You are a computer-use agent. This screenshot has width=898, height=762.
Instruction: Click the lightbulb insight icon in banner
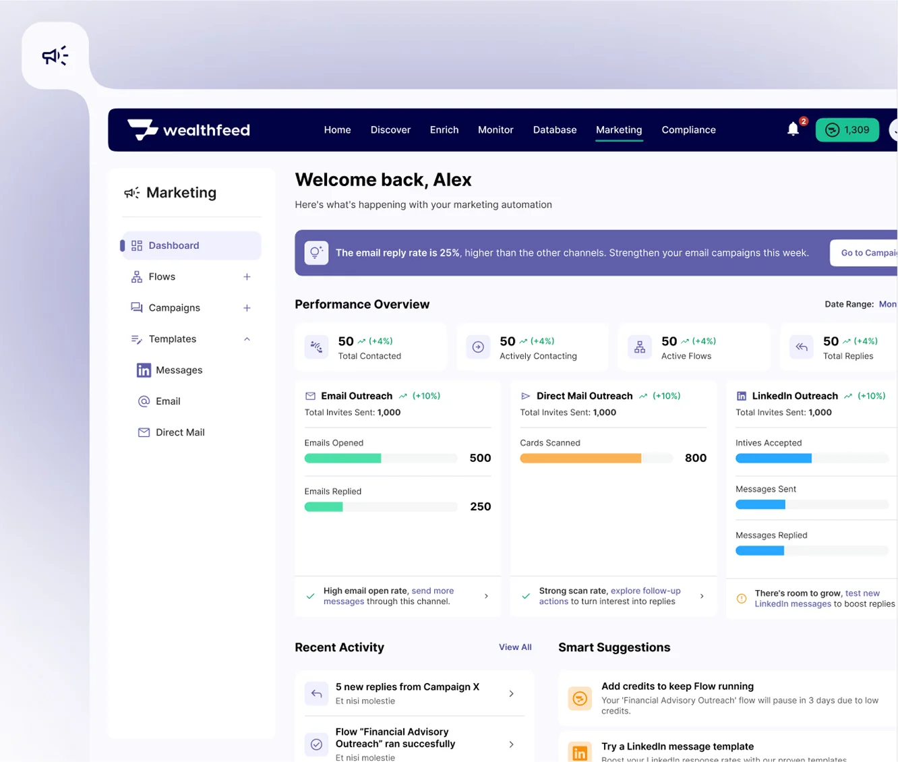(x=316, y=253)
